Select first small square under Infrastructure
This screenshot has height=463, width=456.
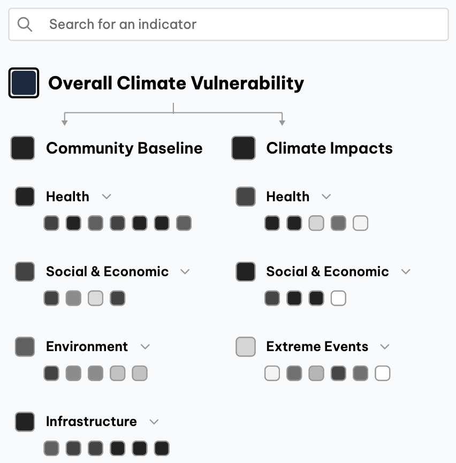point(51,448)
